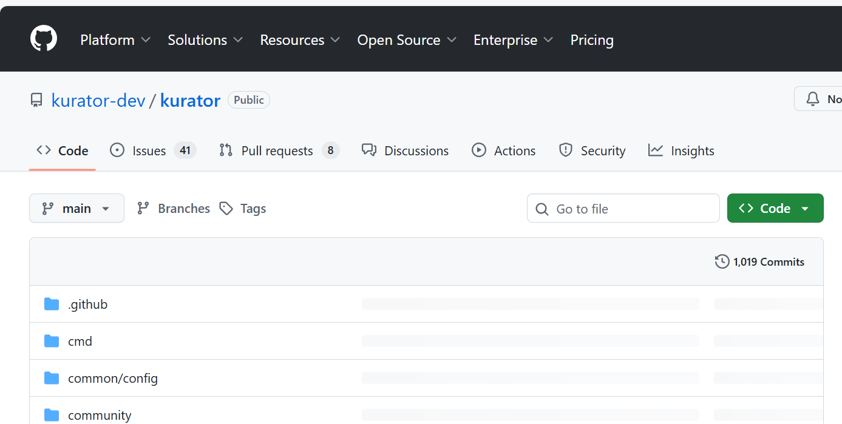Expand the Open Source menu
The height and width of the screenshot is (424, 842).
407,40
